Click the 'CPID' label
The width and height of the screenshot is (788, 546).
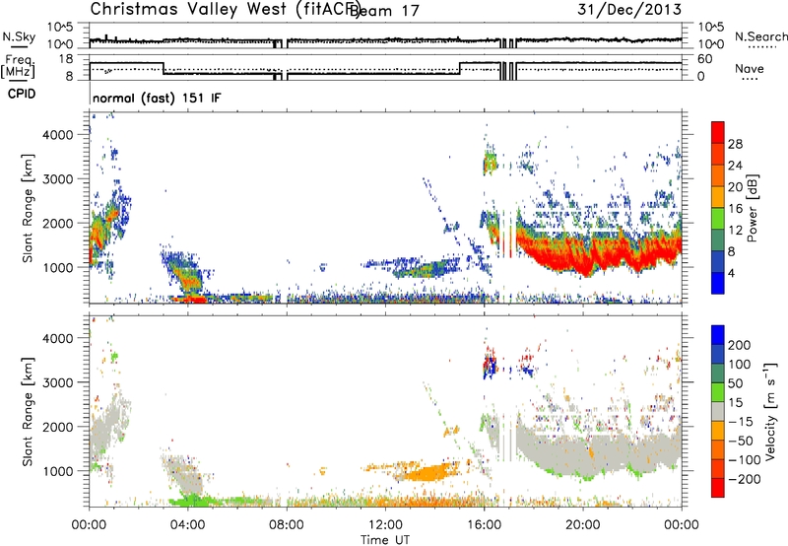(22, 94)
